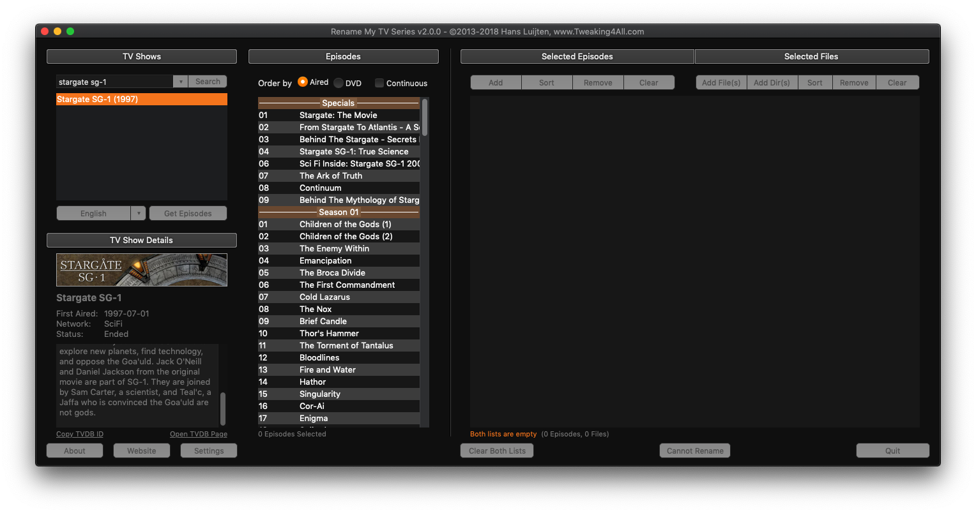
Task: Select episode Emancipation
Action: click(339, 260)
